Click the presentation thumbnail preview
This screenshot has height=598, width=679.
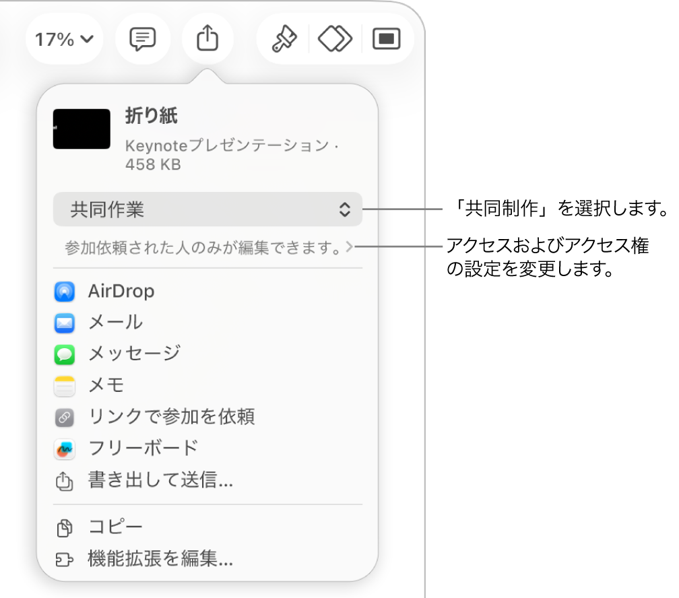click(81, 129)
